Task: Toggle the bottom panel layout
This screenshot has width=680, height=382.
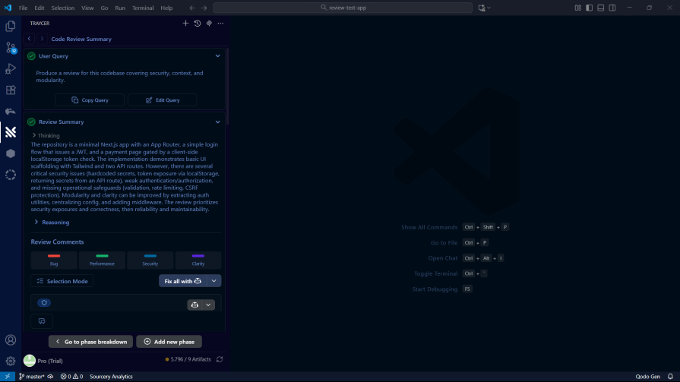Action: point(601,8)
